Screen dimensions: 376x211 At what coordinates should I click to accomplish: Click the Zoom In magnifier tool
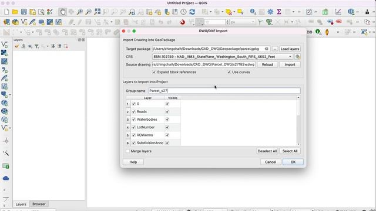pyautogui.click(x=80, y=12)
